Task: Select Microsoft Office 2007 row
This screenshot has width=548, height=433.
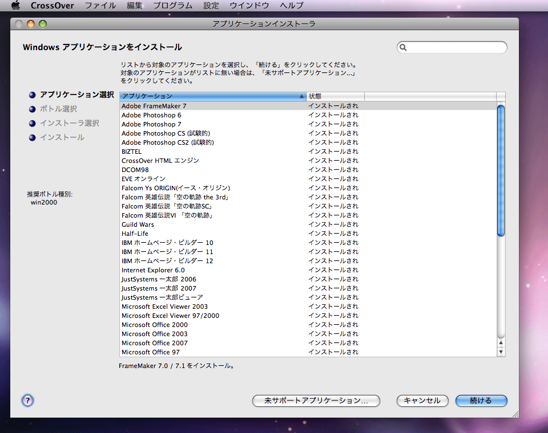Action: coord(308,343)
